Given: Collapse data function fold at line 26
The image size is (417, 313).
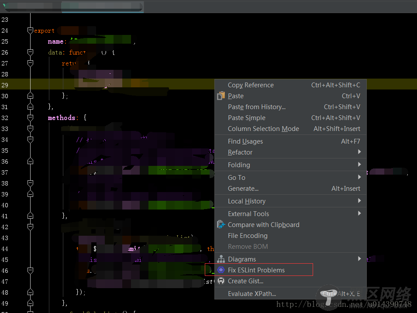Looking at the screenshot, I should (30, 52).
